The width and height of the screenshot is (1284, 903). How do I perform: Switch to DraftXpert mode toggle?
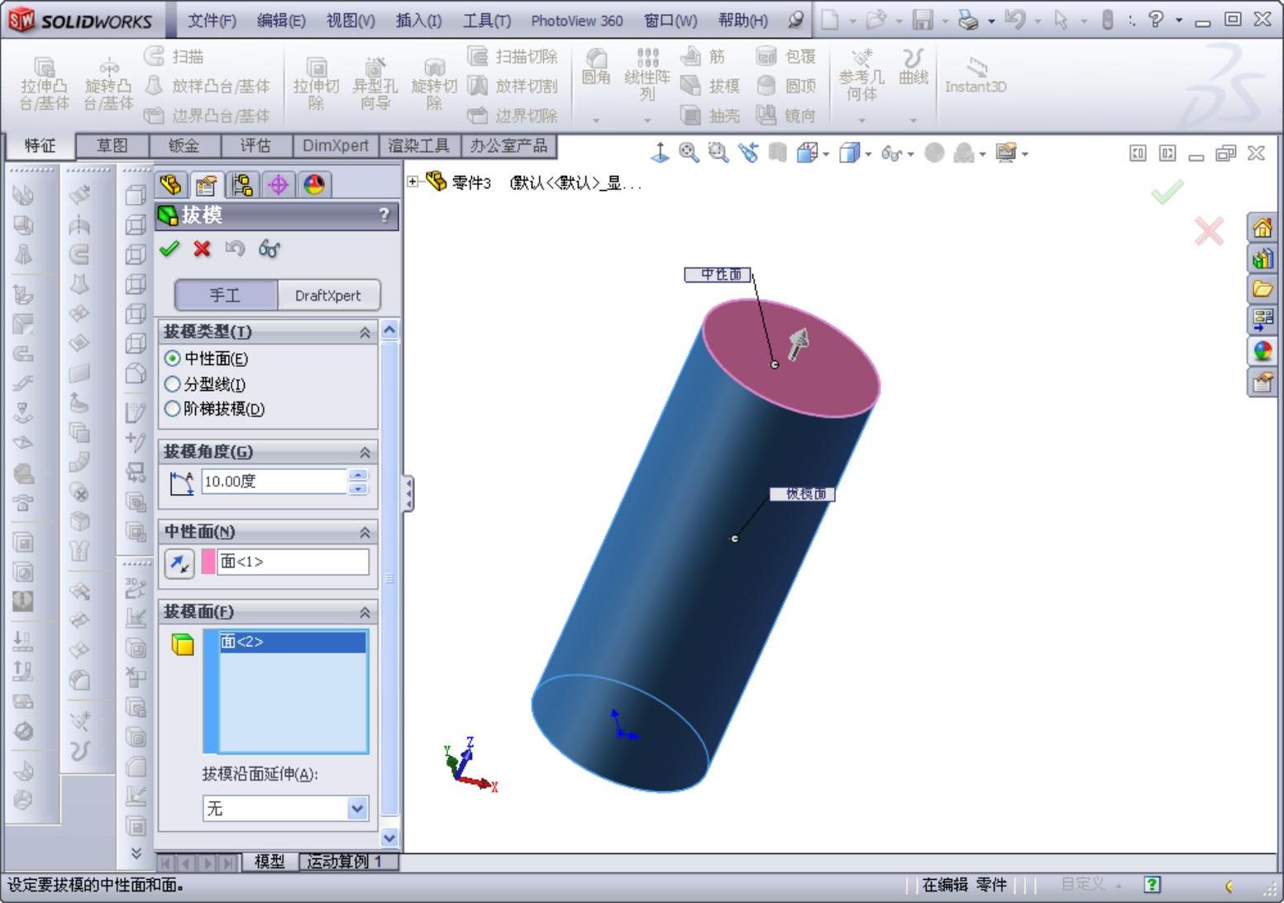[328, 295]
